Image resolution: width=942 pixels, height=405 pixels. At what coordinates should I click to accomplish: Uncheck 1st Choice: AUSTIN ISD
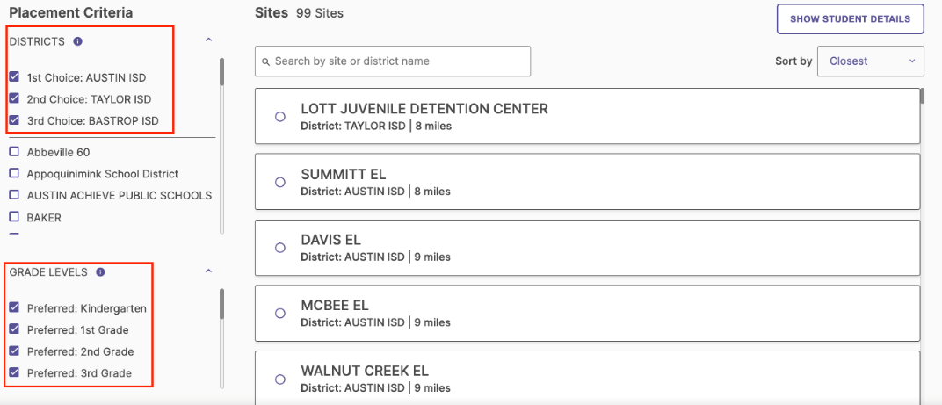click(14, 77)
